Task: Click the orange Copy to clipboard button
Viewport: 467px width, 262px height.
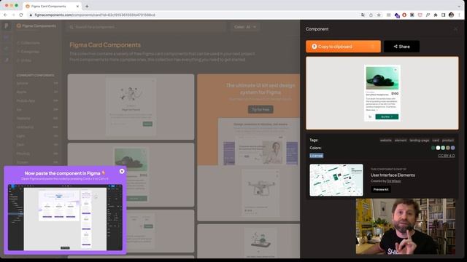Action: pos(343,47)
